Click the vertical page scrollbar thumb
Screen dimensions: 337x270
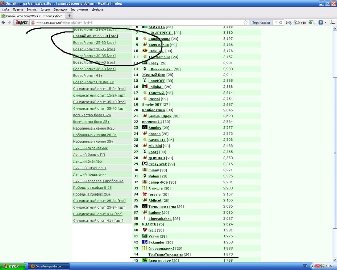point(334,153)
